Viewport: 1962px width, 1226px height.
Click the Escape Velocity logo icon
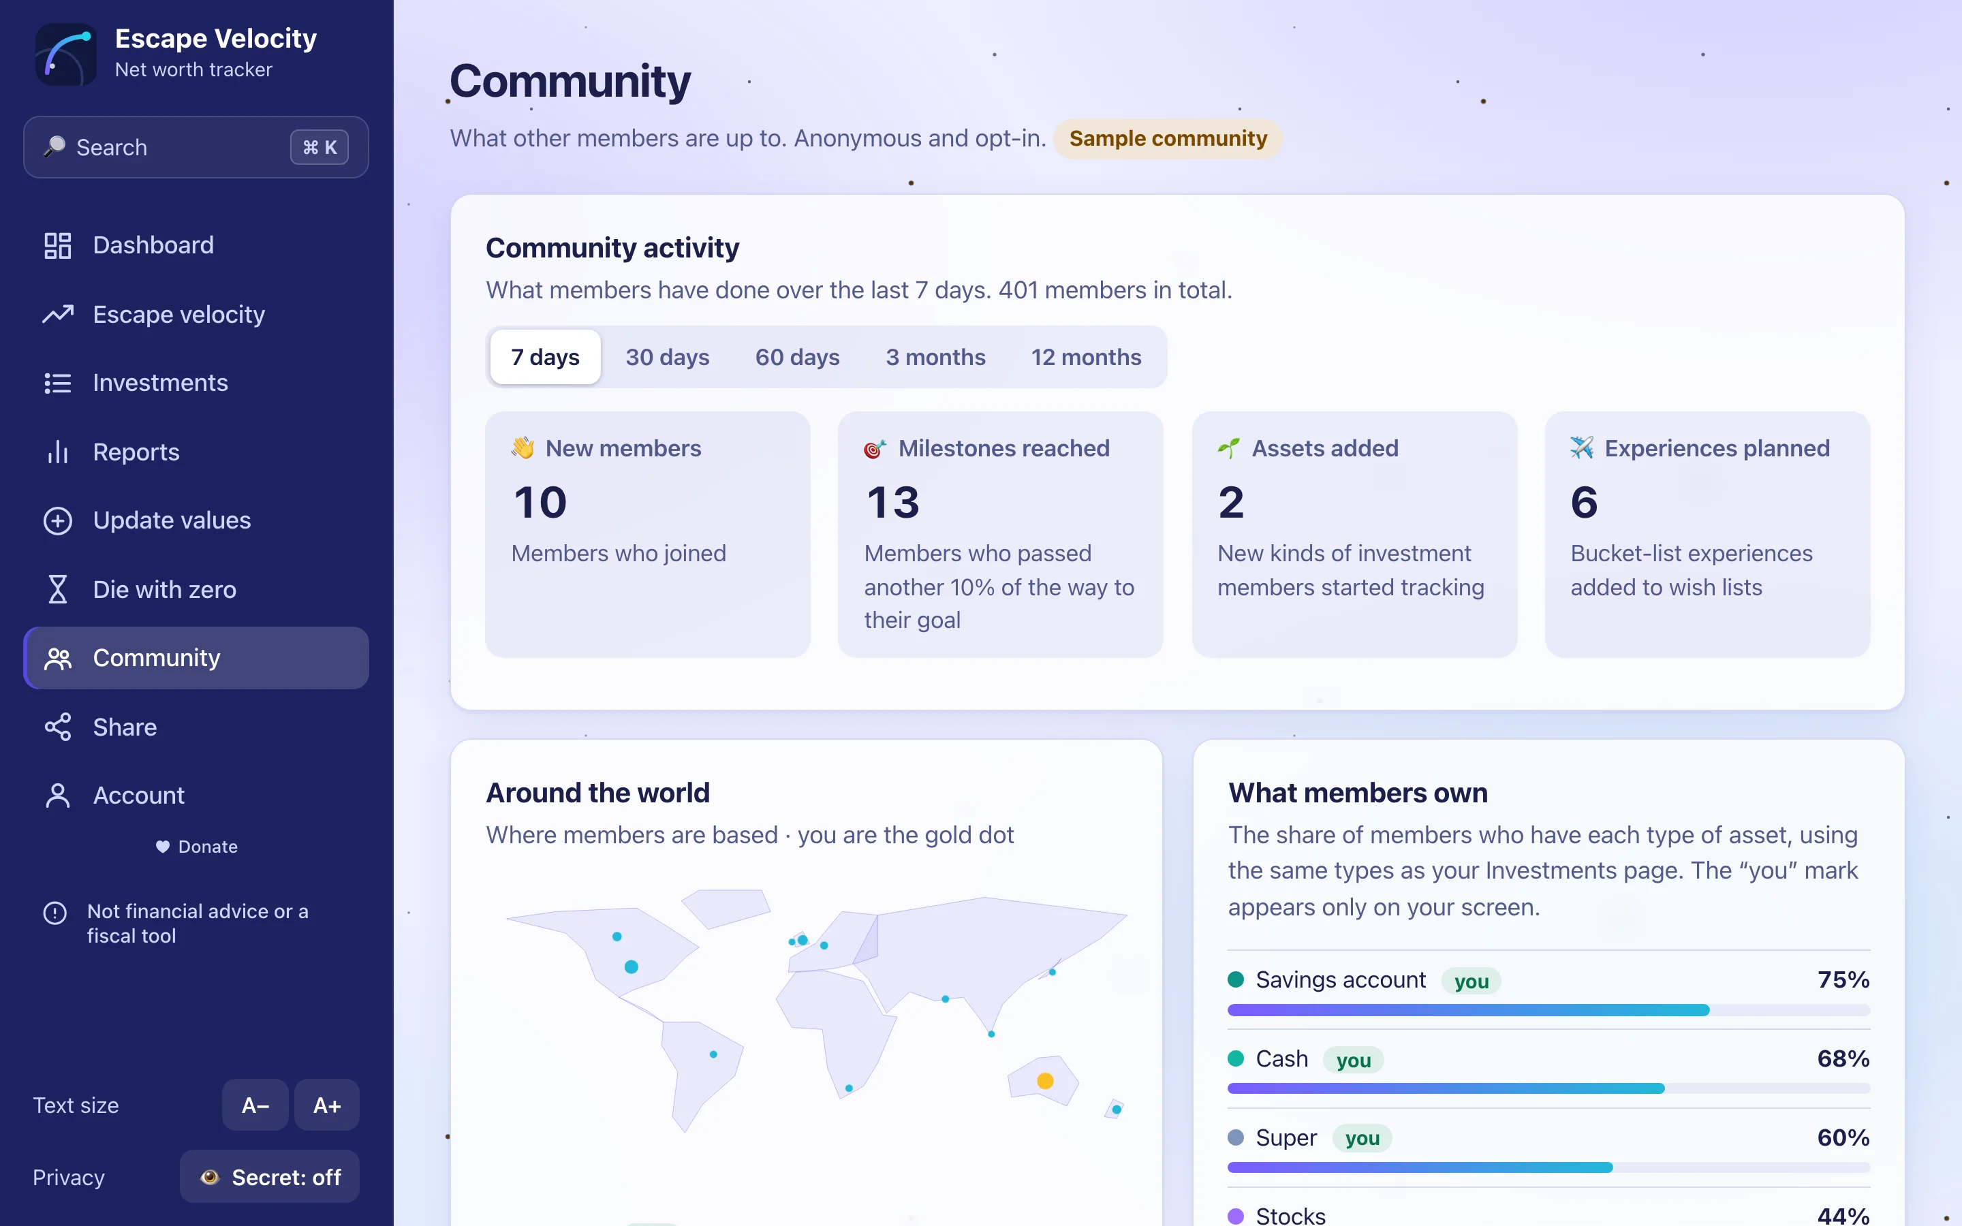tap(65, 54)
